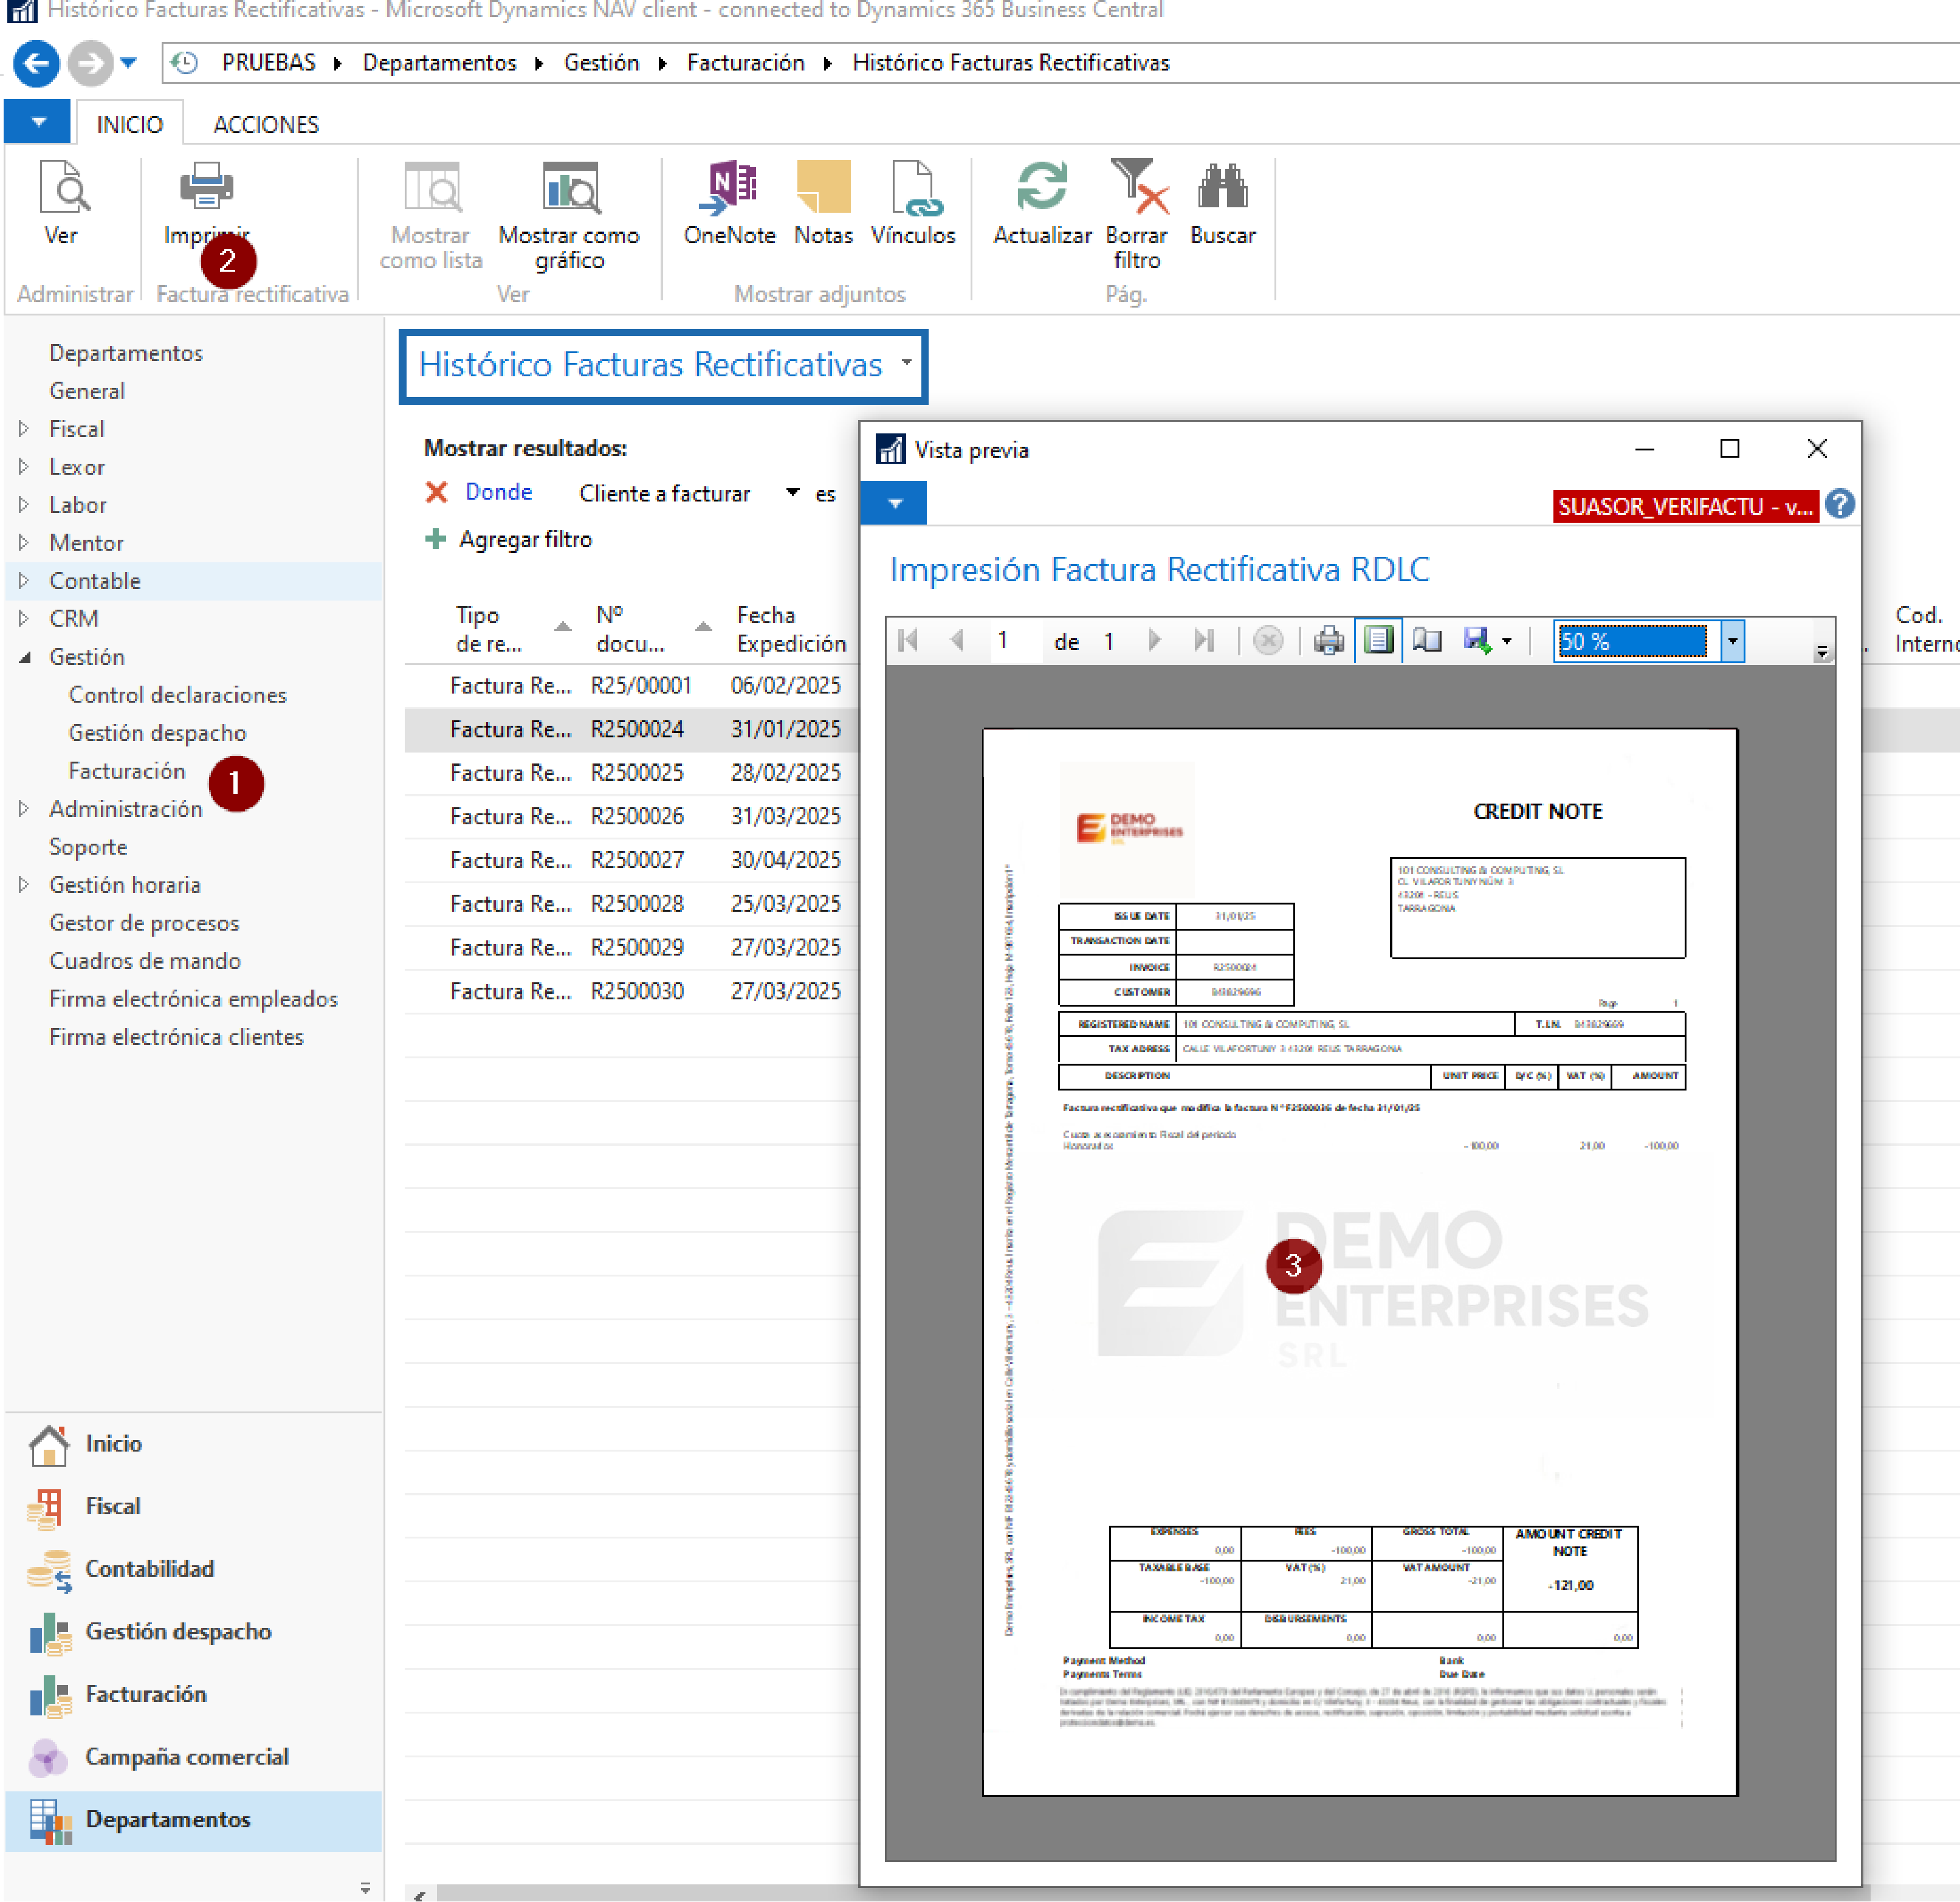Switch to the ACCIONES ribbon tab

coord(266,125)
